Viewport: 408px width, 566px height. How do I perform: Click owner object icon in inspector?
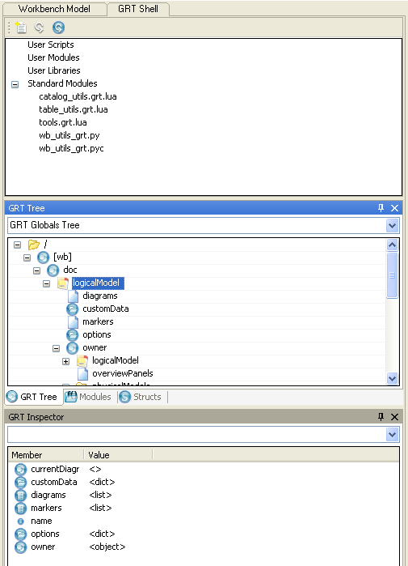click(20, 547)
